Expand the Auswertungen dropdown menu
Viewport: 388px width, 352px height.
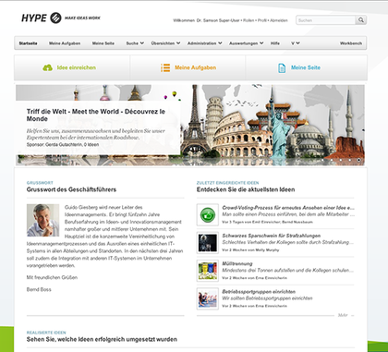[247, 43]
